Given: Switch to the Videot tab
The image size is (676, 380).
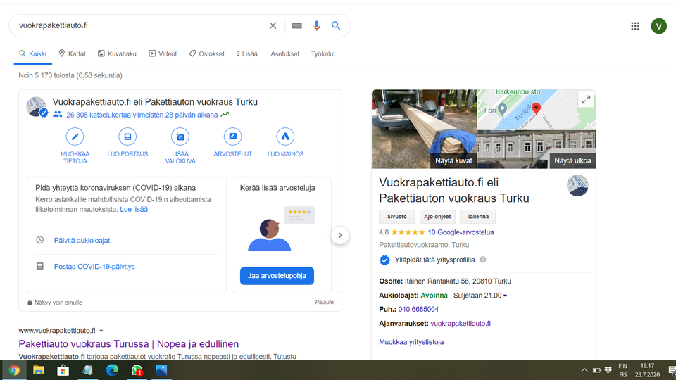Looking at the screenshot, I should 163,54.
